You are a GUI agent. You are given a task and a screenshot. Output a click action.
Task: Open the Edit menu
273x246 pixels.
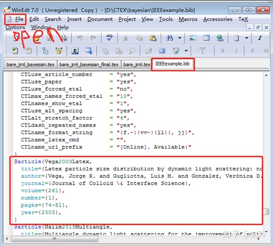click(x=34, y=19)
